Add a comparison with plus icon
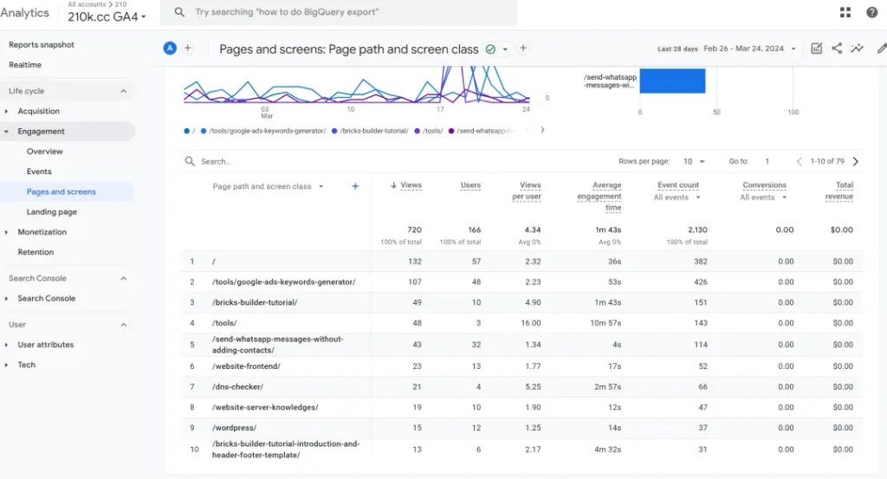Viewport: 887px width, 479px height. click(x=188, y=49)
